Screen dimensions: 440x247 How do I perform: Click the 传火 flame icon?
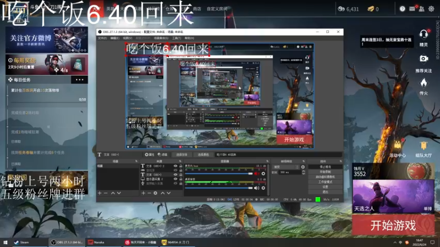click(x=424, y=83)
